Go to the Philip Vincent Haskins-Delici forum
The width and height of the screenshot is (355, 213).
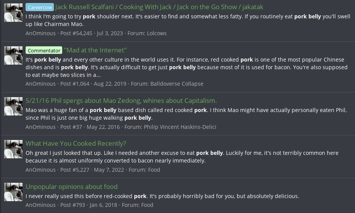click(x=180, y=127)
